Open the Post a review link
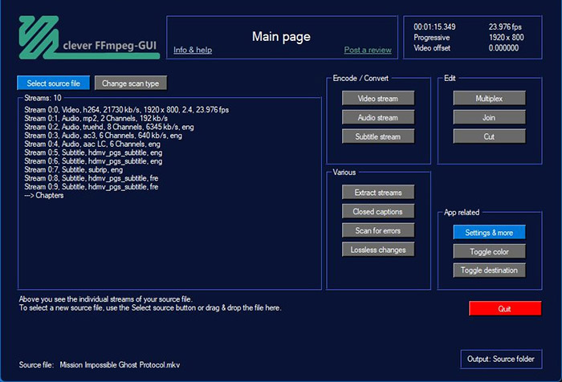The height and width of the screenshot is (382, 562). (x=368, y=51)
